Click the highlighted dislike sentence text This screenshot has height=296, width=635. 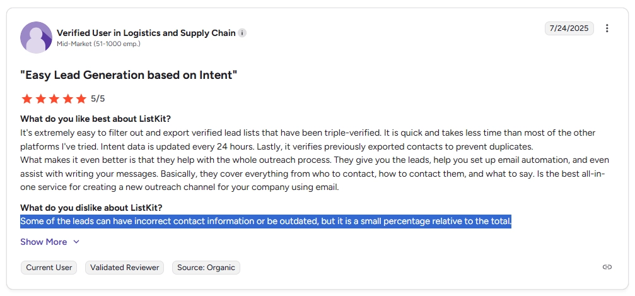[265, 222]
